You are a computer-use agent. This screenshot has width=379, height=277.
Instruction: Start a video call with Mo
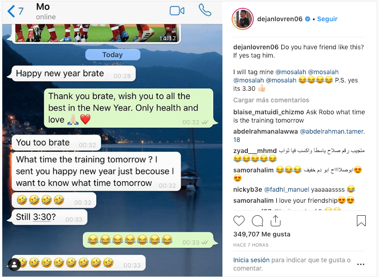(177, 11)
